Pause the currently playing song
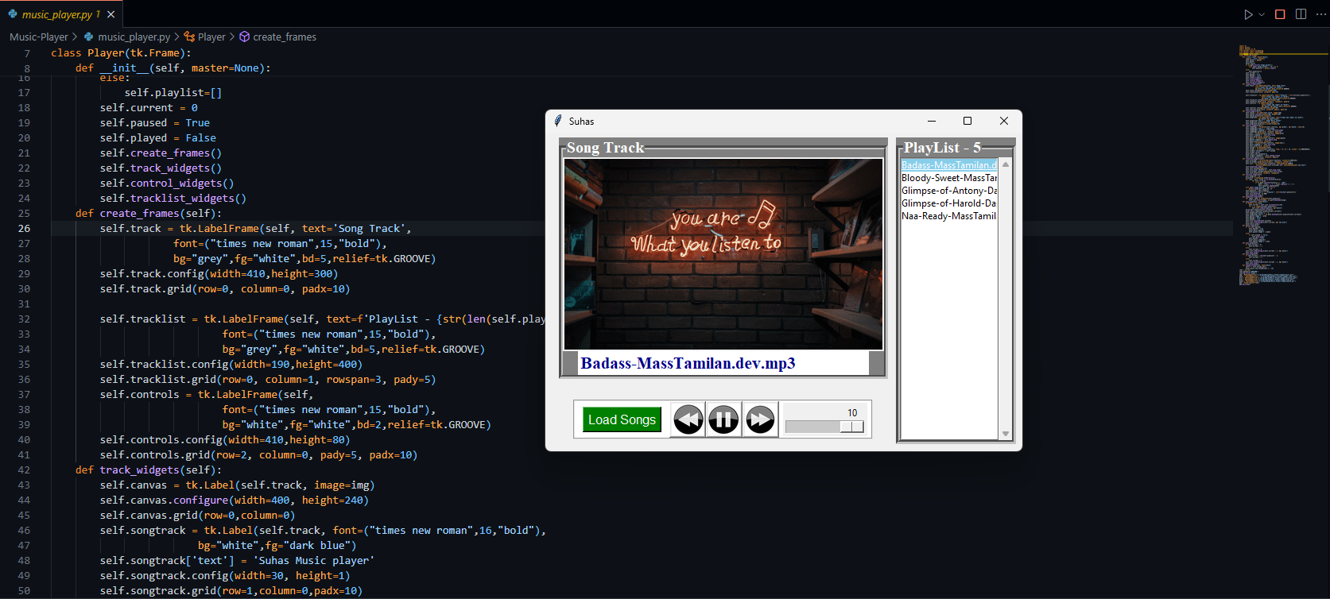Image resolution: width=1330 pixels, height=599 pixels. [x=723, y=419]
